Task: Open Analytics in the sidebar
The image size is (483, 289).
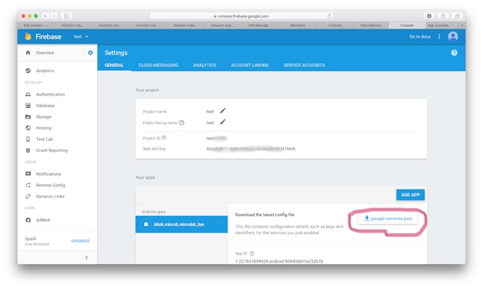Action: point(45,71)
